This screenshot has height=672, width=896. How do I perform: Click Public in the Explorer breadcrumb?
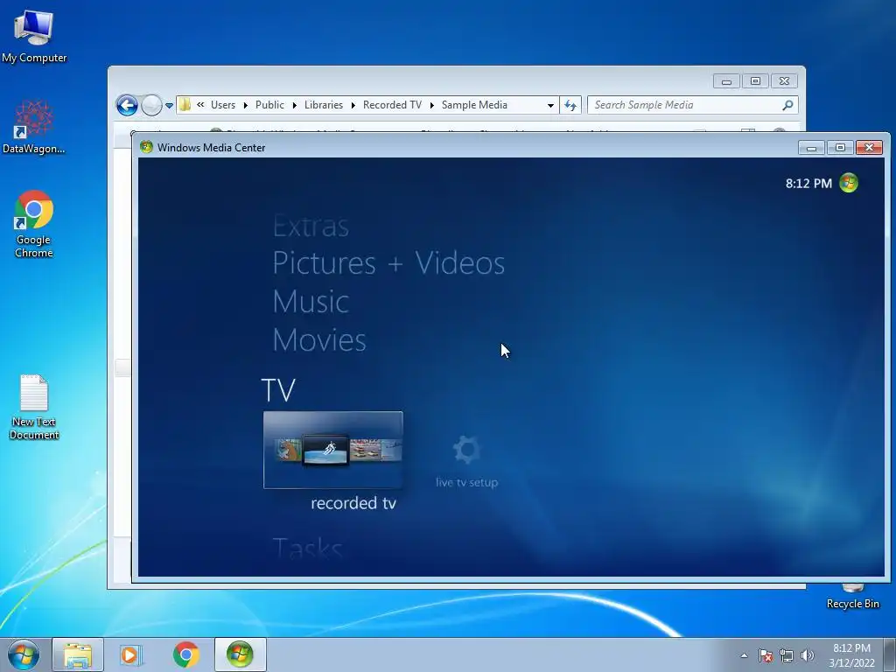coord(269,105)
